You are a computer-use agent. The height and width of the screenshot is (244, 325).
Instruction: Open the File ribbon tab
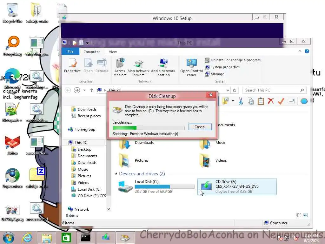pyautogui.click(x=70, y=51)
